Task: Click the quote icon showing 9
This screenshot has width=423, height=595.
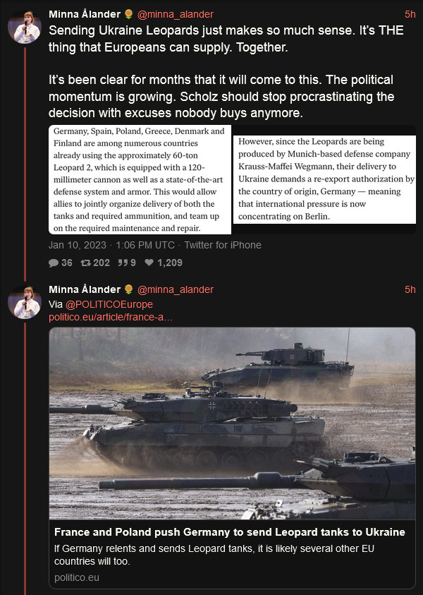Action: tap(123, 263)
